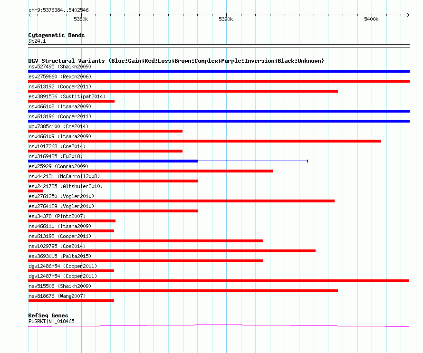
Task: Click the short red bar under esv3891536
Action: pyautogui.click(x=71, y=101)
